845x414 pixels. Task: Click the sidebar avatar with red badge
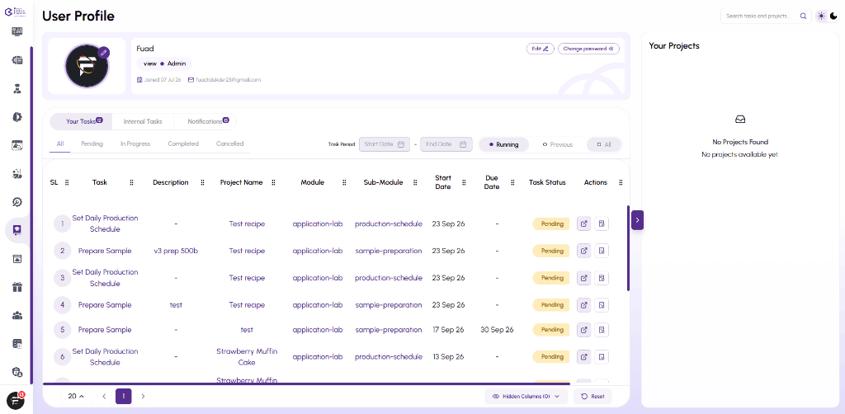pyautogui.click(x=16, y=401)
